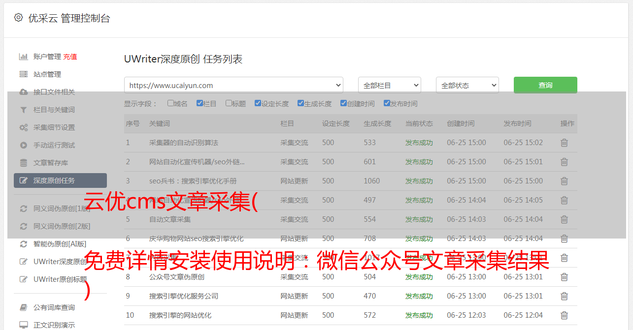The width and height of the screenshot is (633, 330).
Task: Click the 文章暂存库 database icon
Action: pos(23,163)
